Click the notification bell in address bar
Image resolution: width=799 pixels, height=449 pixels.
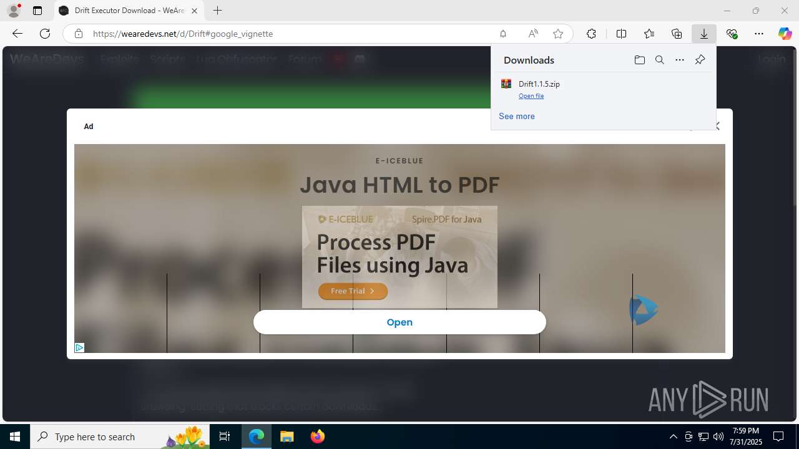coord(502,34)
